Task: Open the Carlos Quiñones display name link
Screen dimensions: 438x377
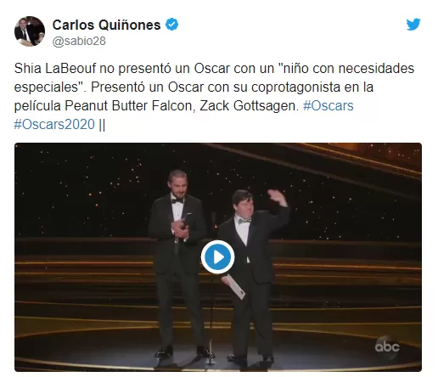Action: pyautogui.click(x=106, y=25)
